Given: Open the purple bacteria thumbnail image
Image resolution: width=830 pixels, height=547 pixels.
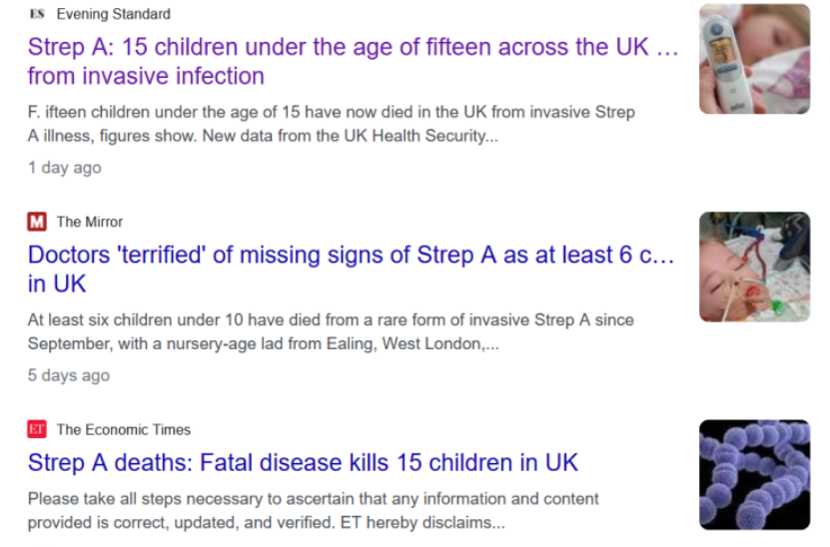Looking at the screenshot, I should click(754, 474).
